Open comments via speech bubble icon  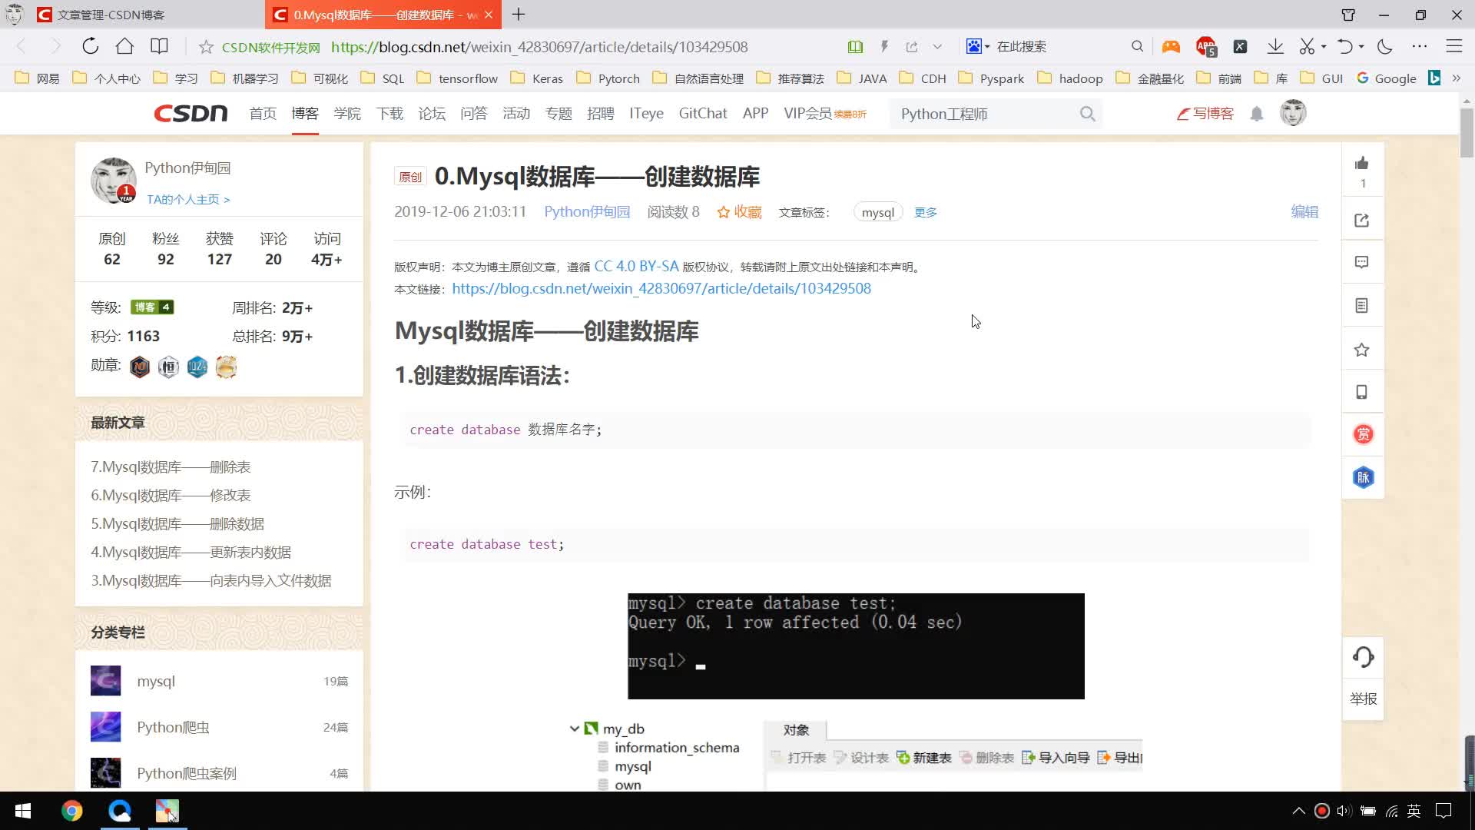pyautogui.click(x=1362, y=263)
